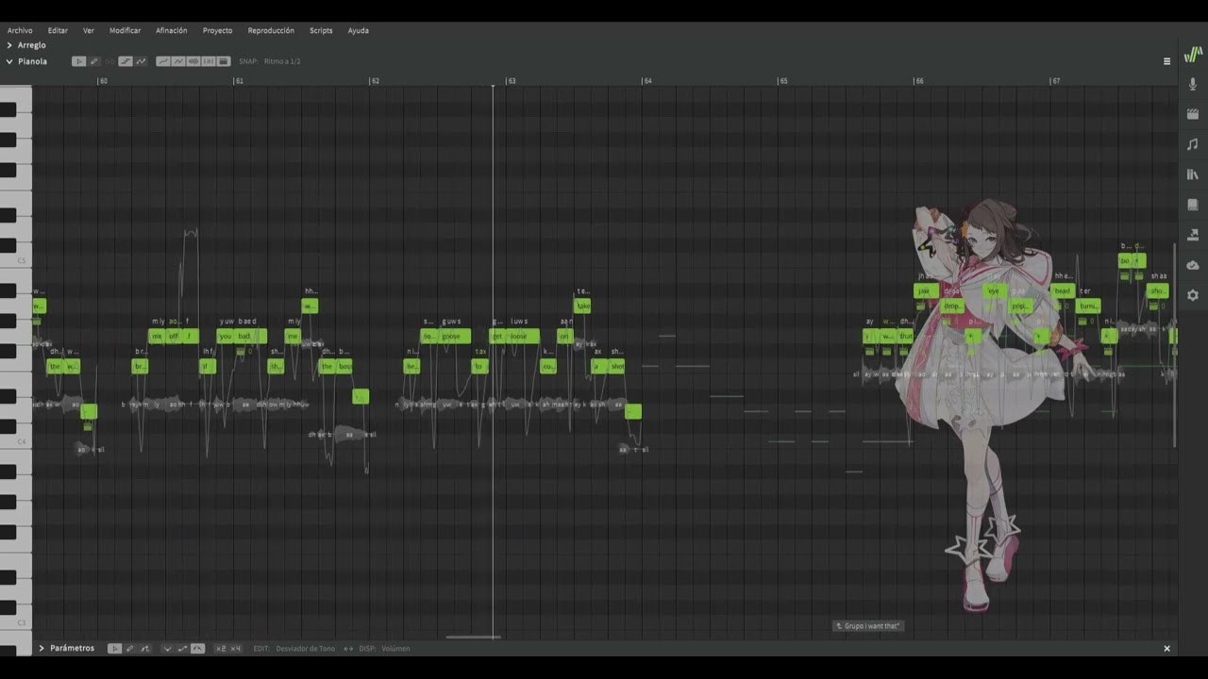Set parameter zoom to x2
This screenshot has width=1208, height=679.
coord(221,649)
